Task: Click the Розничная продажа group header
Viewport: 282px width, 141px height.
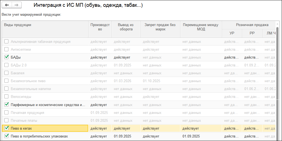Action: click(252, 25)
